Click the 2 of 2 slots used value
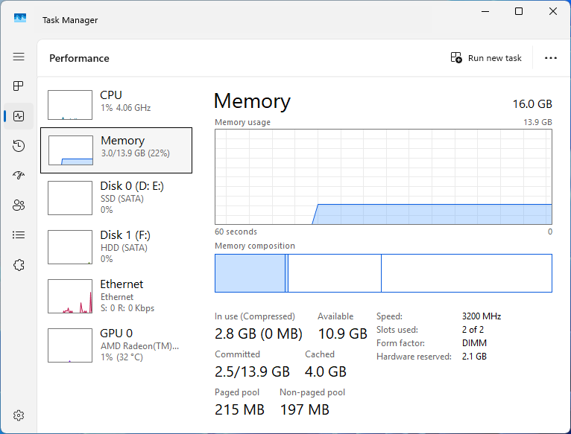The width and height of the screenshot is (571, 434). pyautogui.click(x=473, y=330)
